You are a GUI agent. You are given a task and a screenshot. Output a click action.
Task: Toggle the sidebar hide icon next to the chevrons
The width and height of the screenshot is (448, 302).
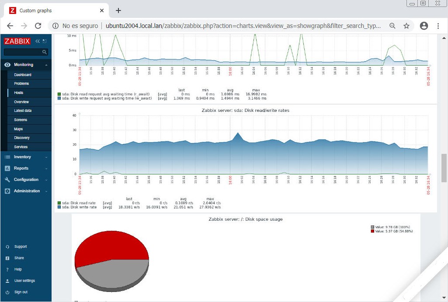tap(45, 41)
